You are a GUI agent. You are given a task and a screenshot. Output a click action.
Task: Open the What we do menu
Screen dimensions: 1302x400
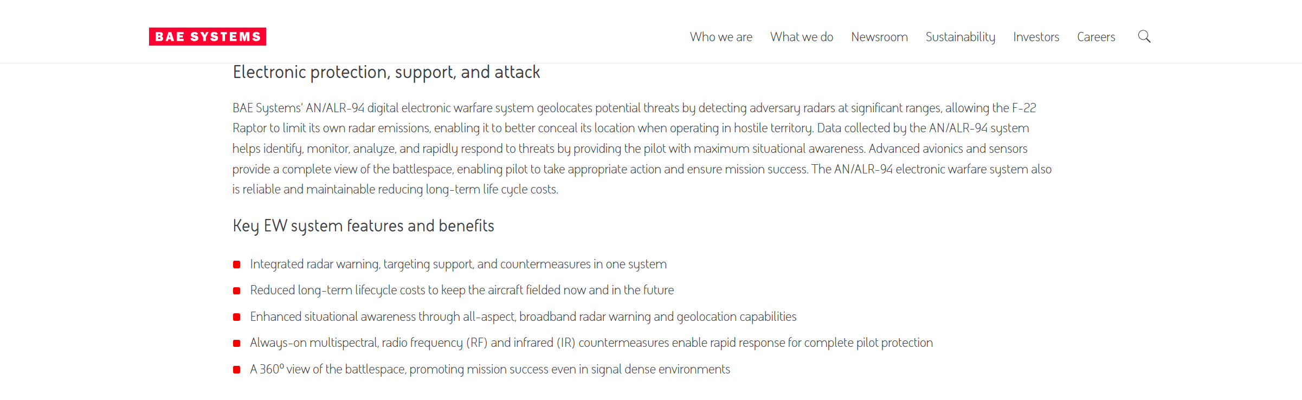pyautogui.click(x=801, y=37)
